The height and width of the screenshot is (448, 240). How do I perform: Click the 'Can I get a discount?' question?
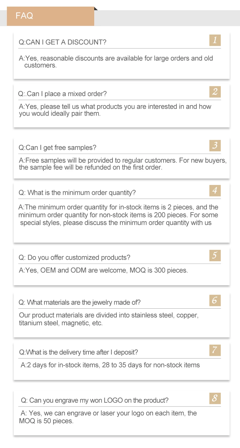62,42
